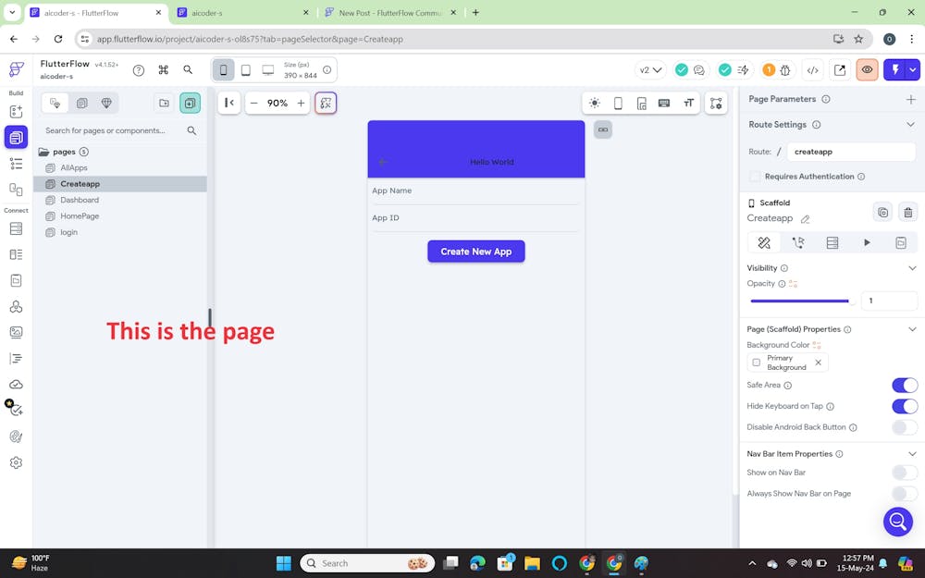Image resolution: width=925 pixels, height=578 pixels.
Task: Edit the Route field createapp
Action: (x=851, y=152)
